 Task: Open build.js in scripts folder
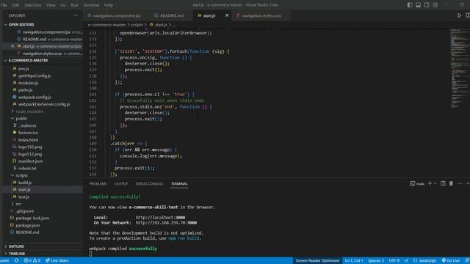pyautogui.click(x=25, y=183)
